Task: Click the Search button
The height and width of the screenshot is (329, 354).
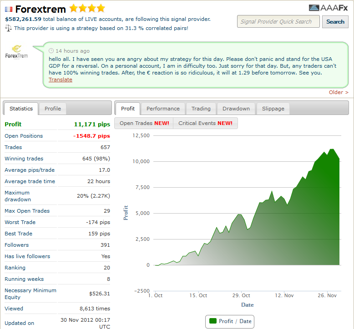Action: (335, 22)
